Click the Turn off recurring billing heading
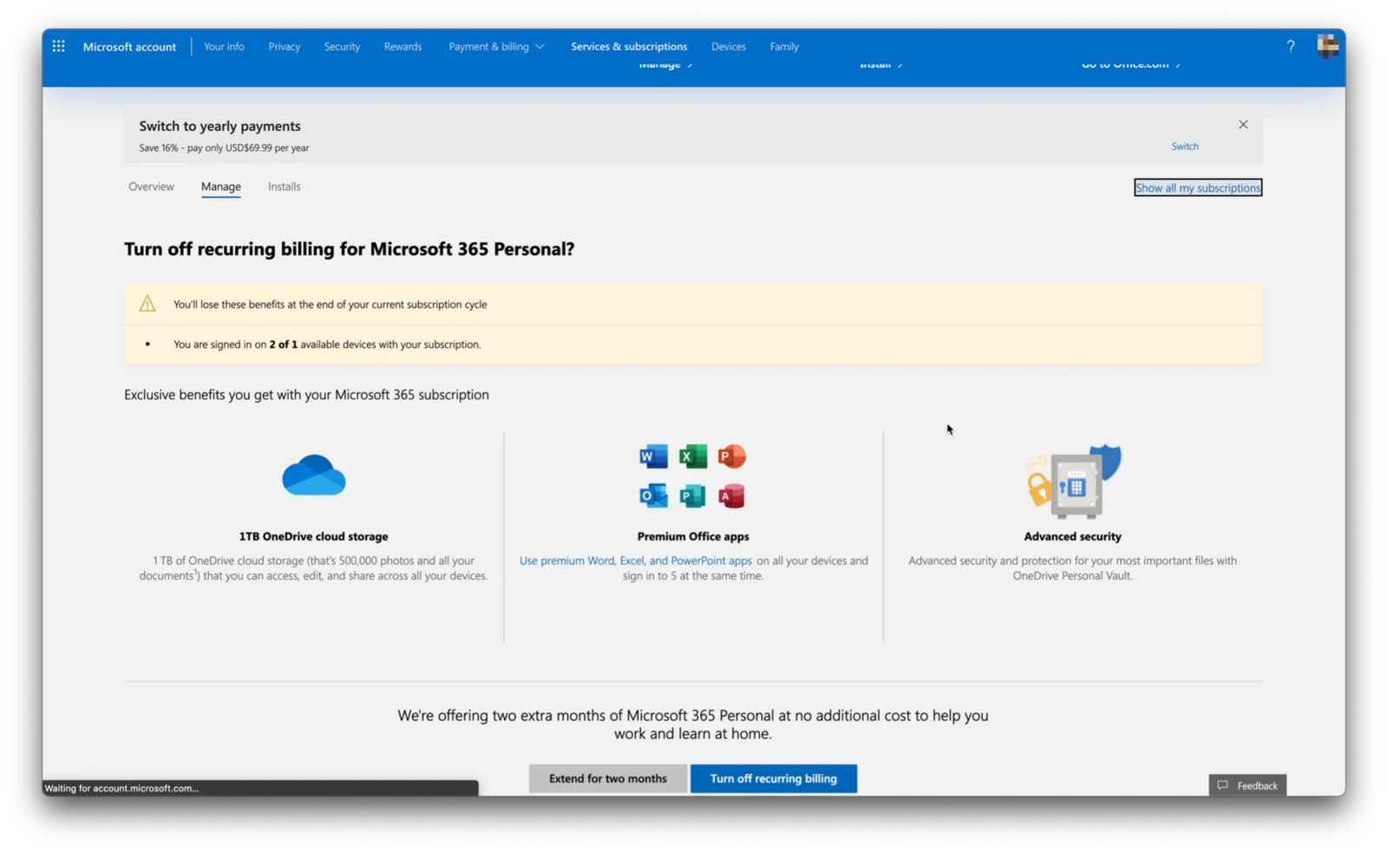Screen dimensions: 1388x852 [x=350, y=249]
